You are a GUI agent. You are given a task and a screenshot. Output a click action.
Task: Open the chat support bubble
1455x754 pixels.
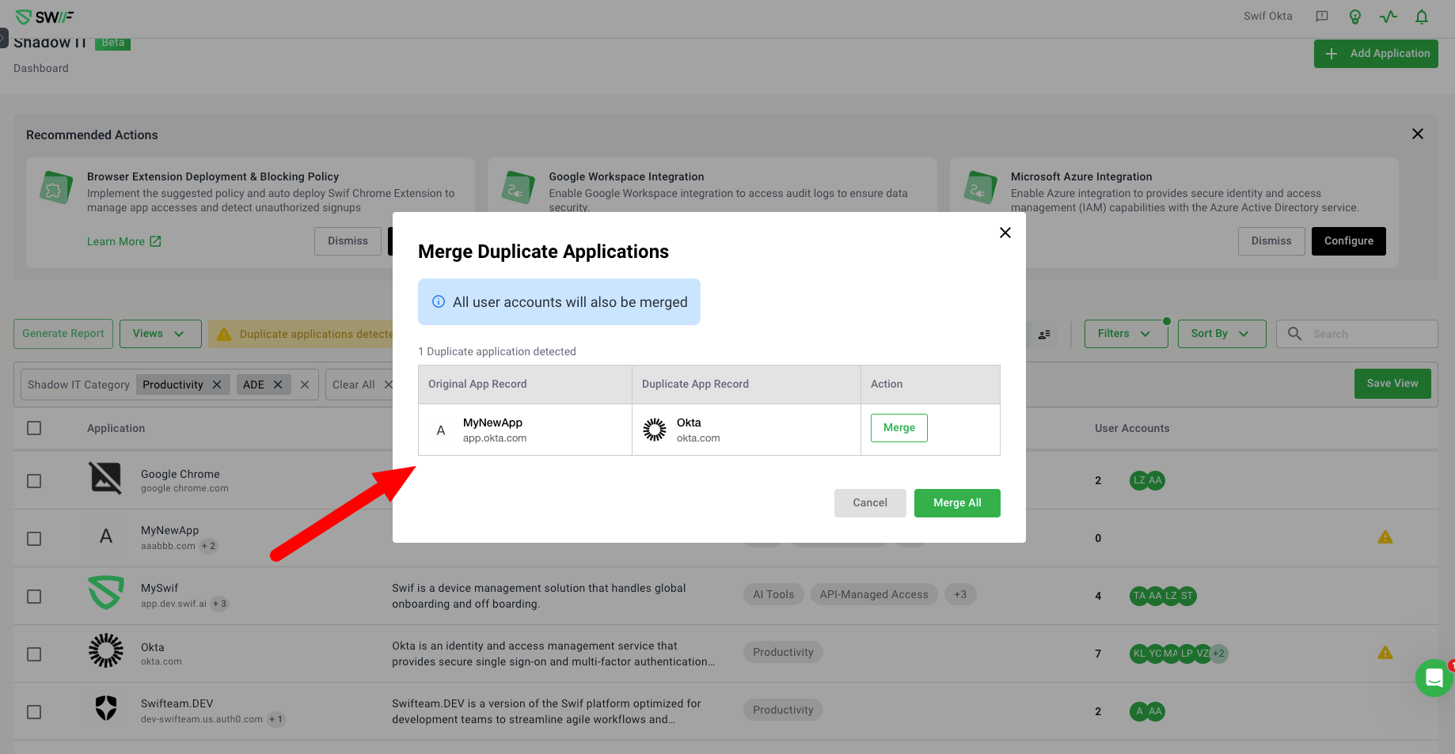(x=1433, y=677)
